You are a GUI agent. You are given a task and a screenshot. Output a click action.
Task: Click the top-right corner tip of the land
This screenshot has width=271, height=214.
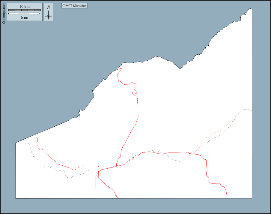click(x=251, y=9)
